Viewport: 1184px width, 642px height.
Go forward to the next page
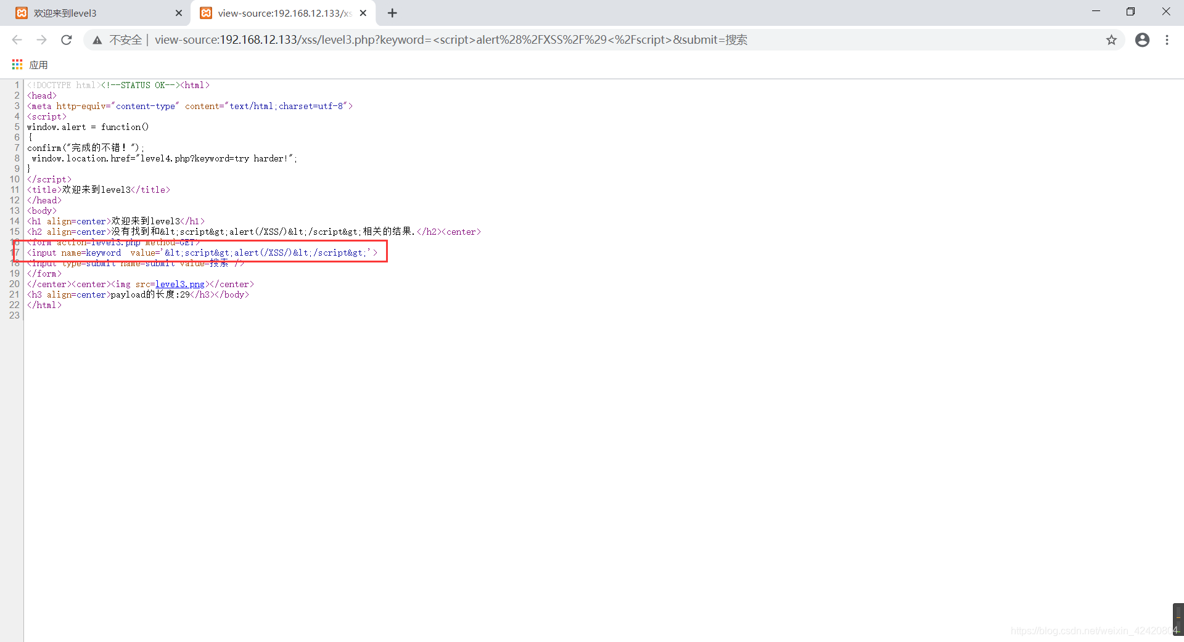(x=41, y=40)
